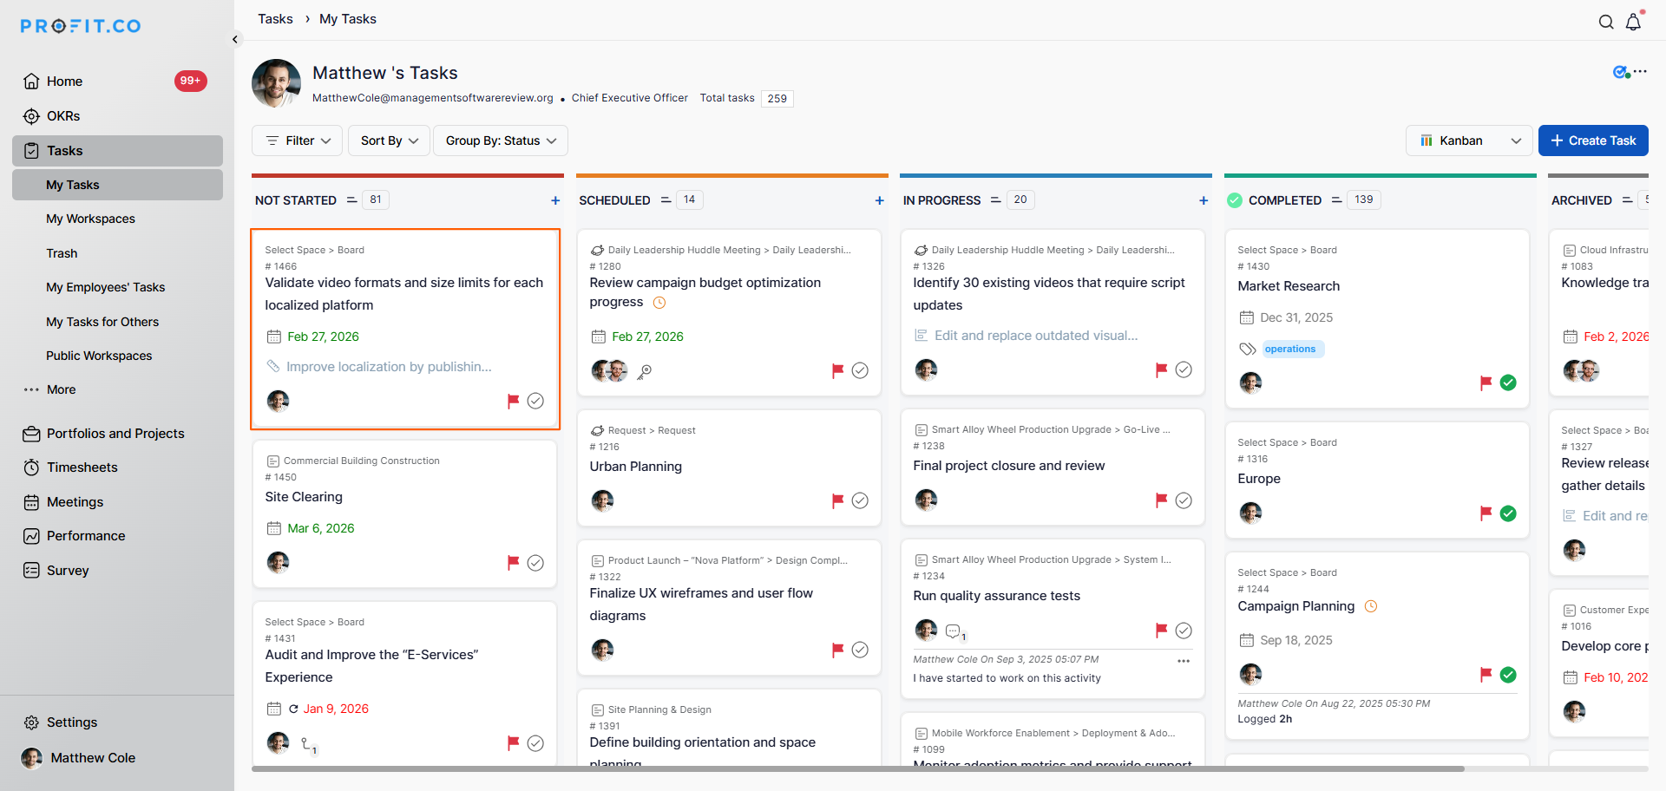Click the Create Task button
The height and width of the screenshot is (791, 1666).
[1593, 141]
